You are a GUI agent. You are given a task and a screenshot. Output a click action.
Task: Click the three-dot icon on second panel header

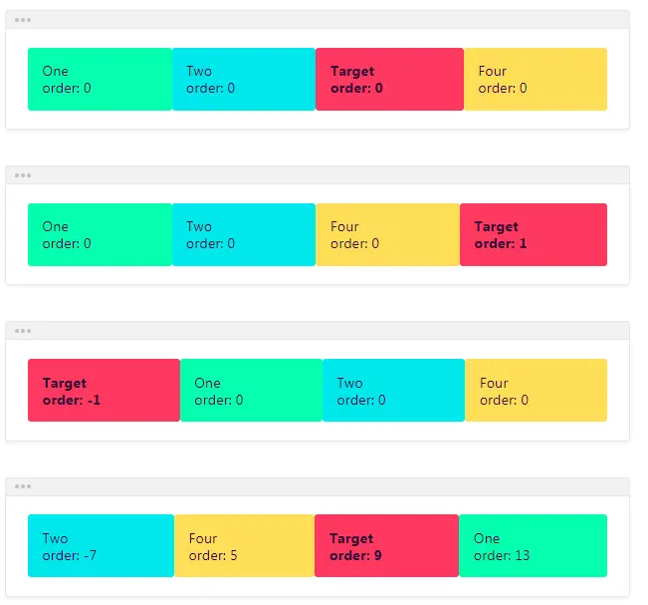tap(23, 175)
